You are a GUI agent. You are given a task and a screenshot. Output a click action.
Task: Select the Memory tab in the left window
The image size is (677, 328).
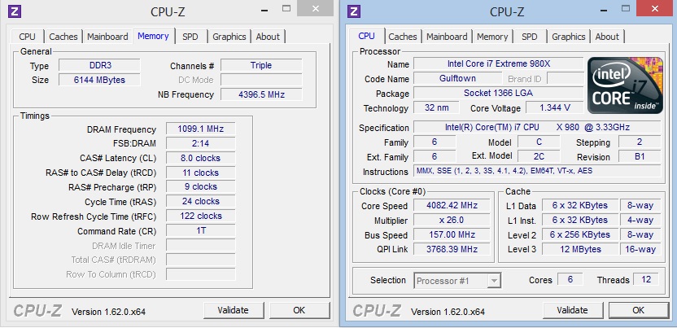153,36
